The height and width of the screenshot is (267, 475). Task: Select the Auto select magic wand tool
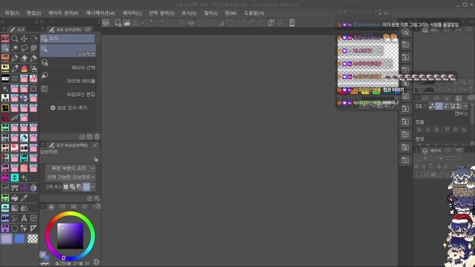[x=14, y=48]
